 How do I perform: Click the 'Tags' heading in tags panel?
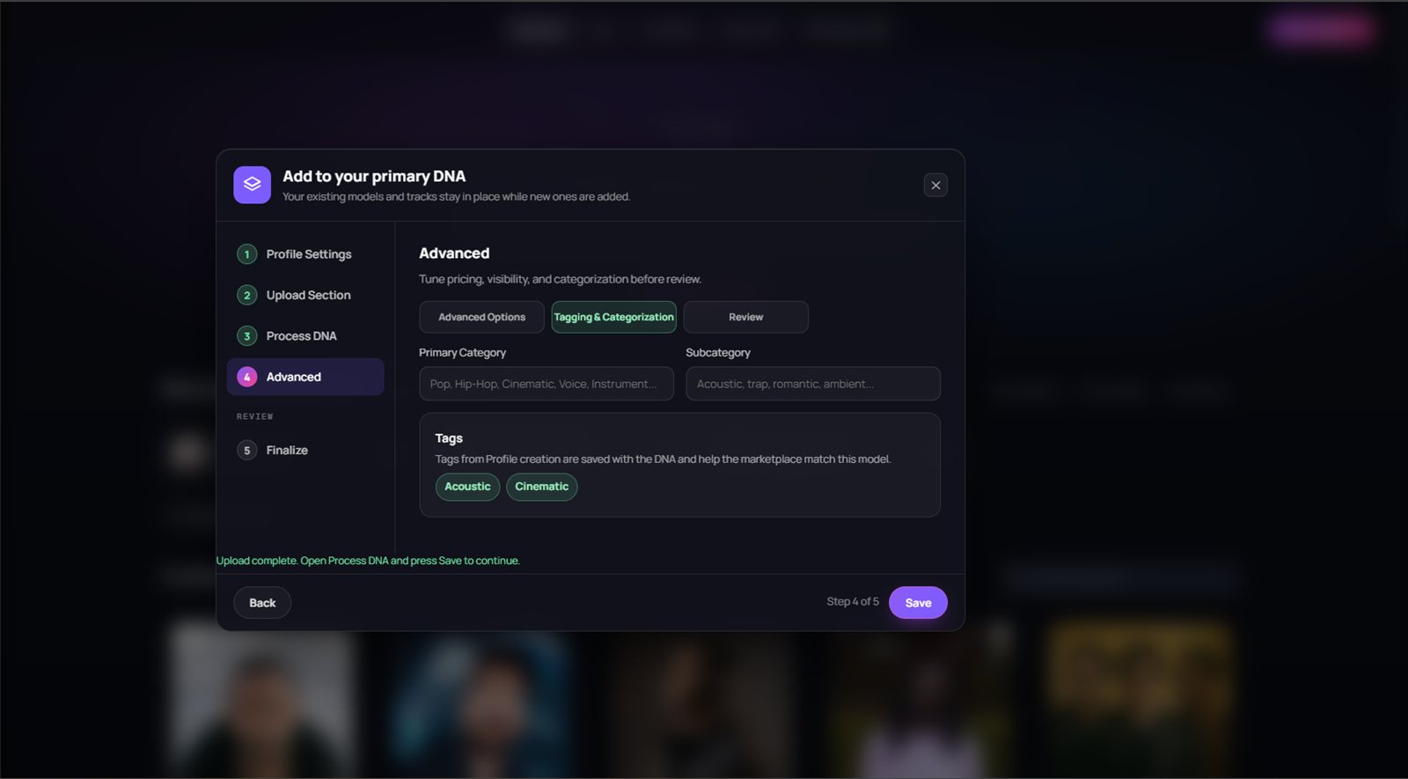pos(449,438)
